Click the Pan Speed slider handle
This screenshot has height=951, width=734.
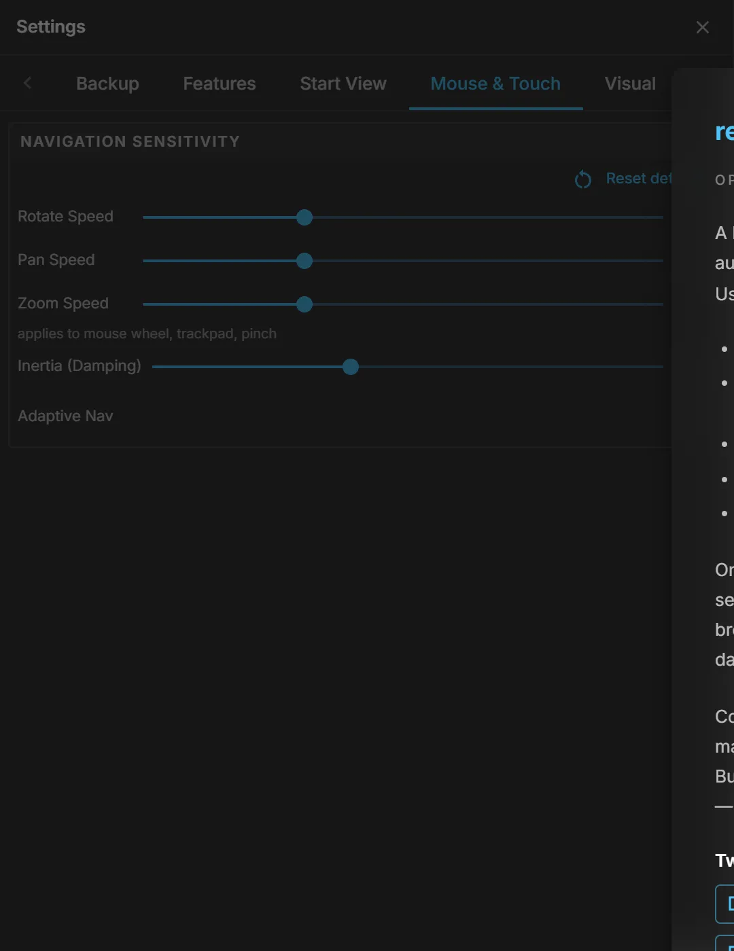[x=304, y=261]
